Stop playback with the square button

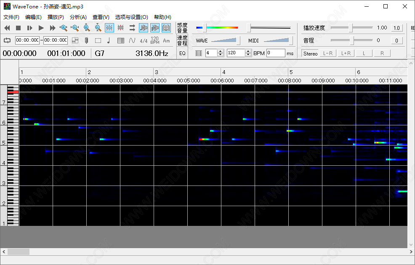point(18,28)
